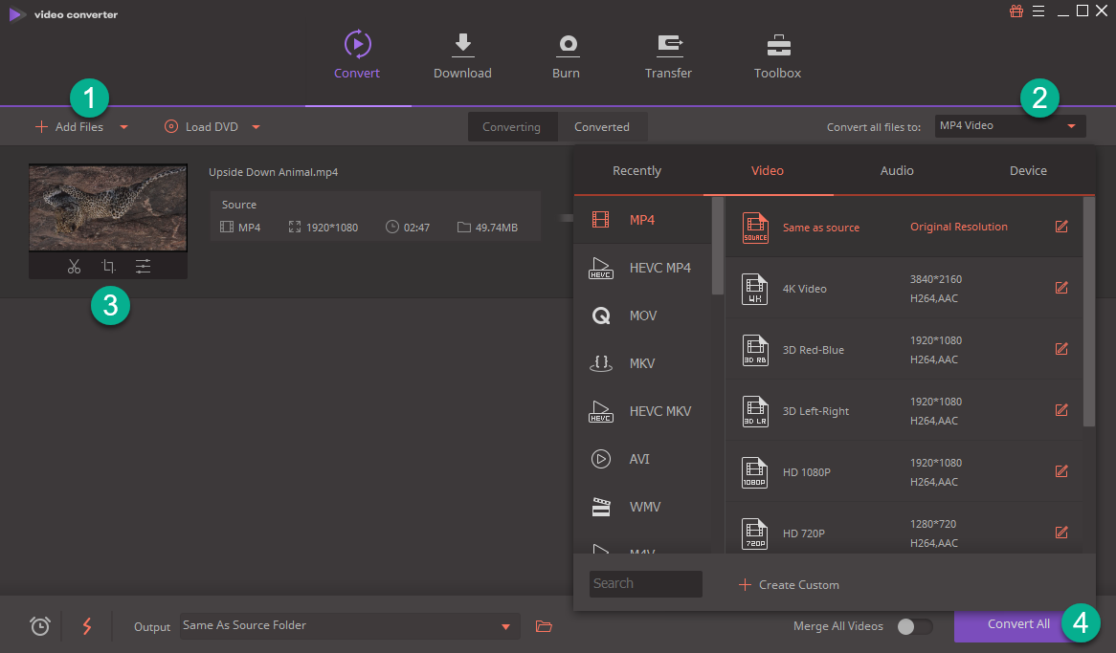Choose the 4K Video preset

point(904,288)
